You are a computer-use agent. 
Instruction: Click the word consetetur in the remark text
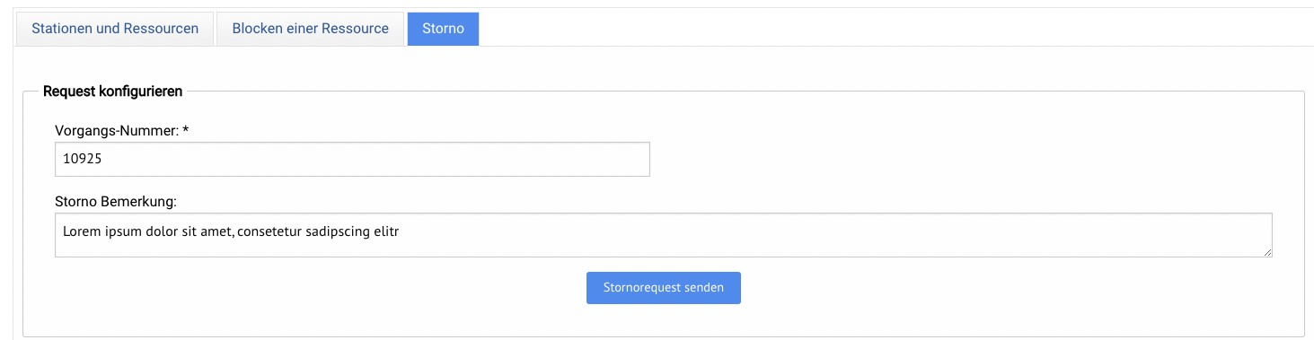click(x=269, y=231)
